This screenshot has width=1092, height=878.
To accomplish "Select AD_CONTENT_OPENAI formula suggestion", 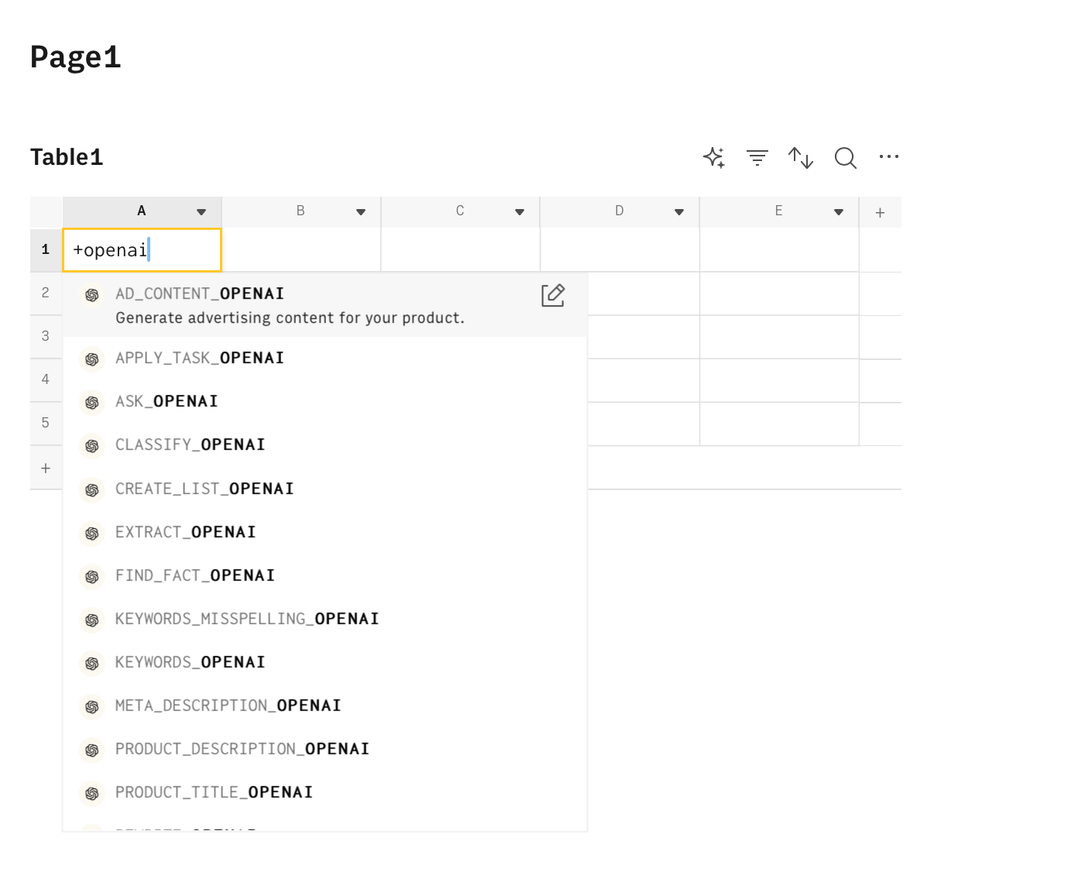I will click(325, 305).
